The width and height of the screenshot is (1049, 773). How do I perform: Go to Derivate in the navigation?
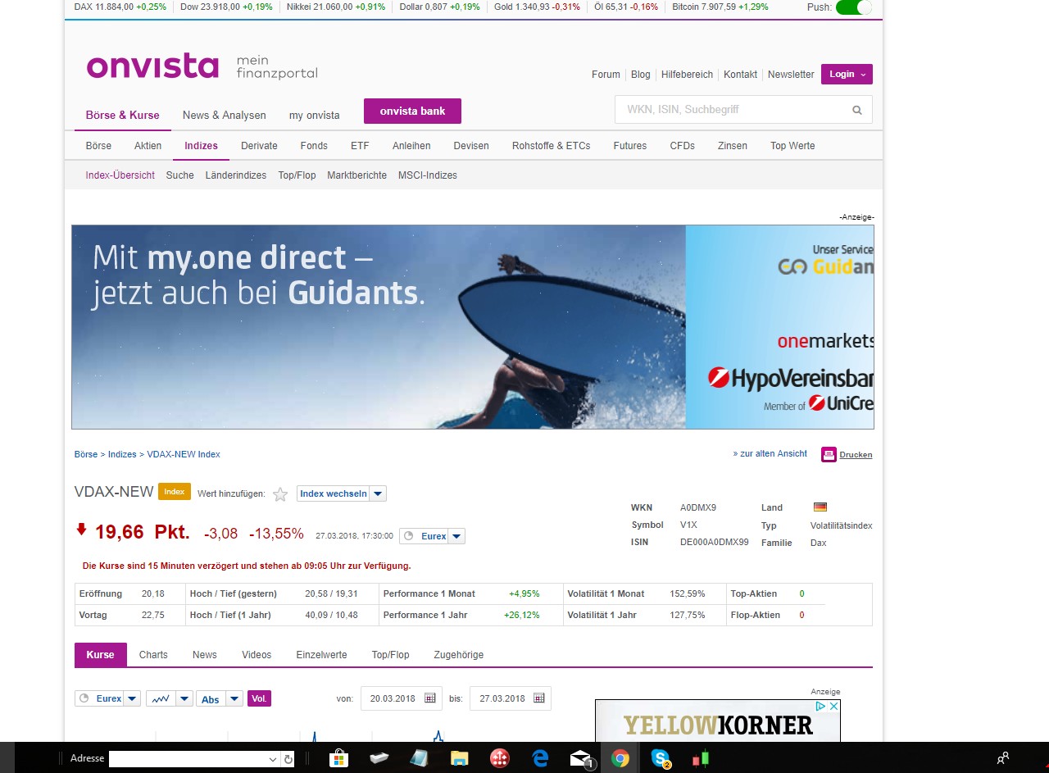[x=259, y=146]
